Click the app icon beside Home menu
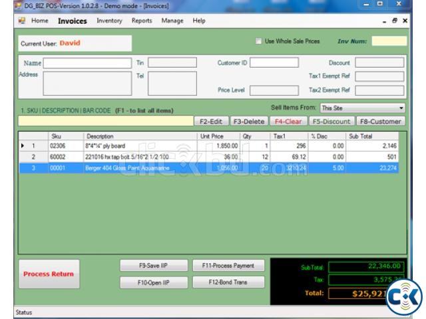426x319 pixels. (x=22, y=21)
